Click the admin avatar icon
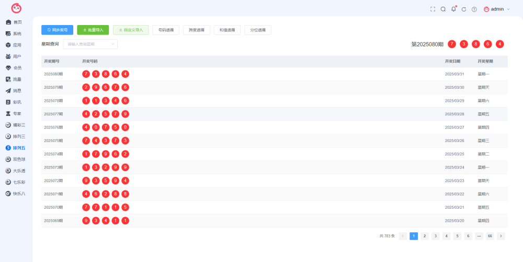The height and width of the screenshot is (262, 523). pyautogui.click(x=486, y=9)
